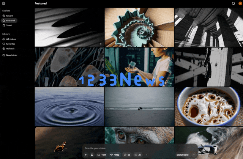Open the black and white architecture columns video
Image resolution: width=243 pixels, height=159 pixels.
pyautogui.click(x=209, y=27)
